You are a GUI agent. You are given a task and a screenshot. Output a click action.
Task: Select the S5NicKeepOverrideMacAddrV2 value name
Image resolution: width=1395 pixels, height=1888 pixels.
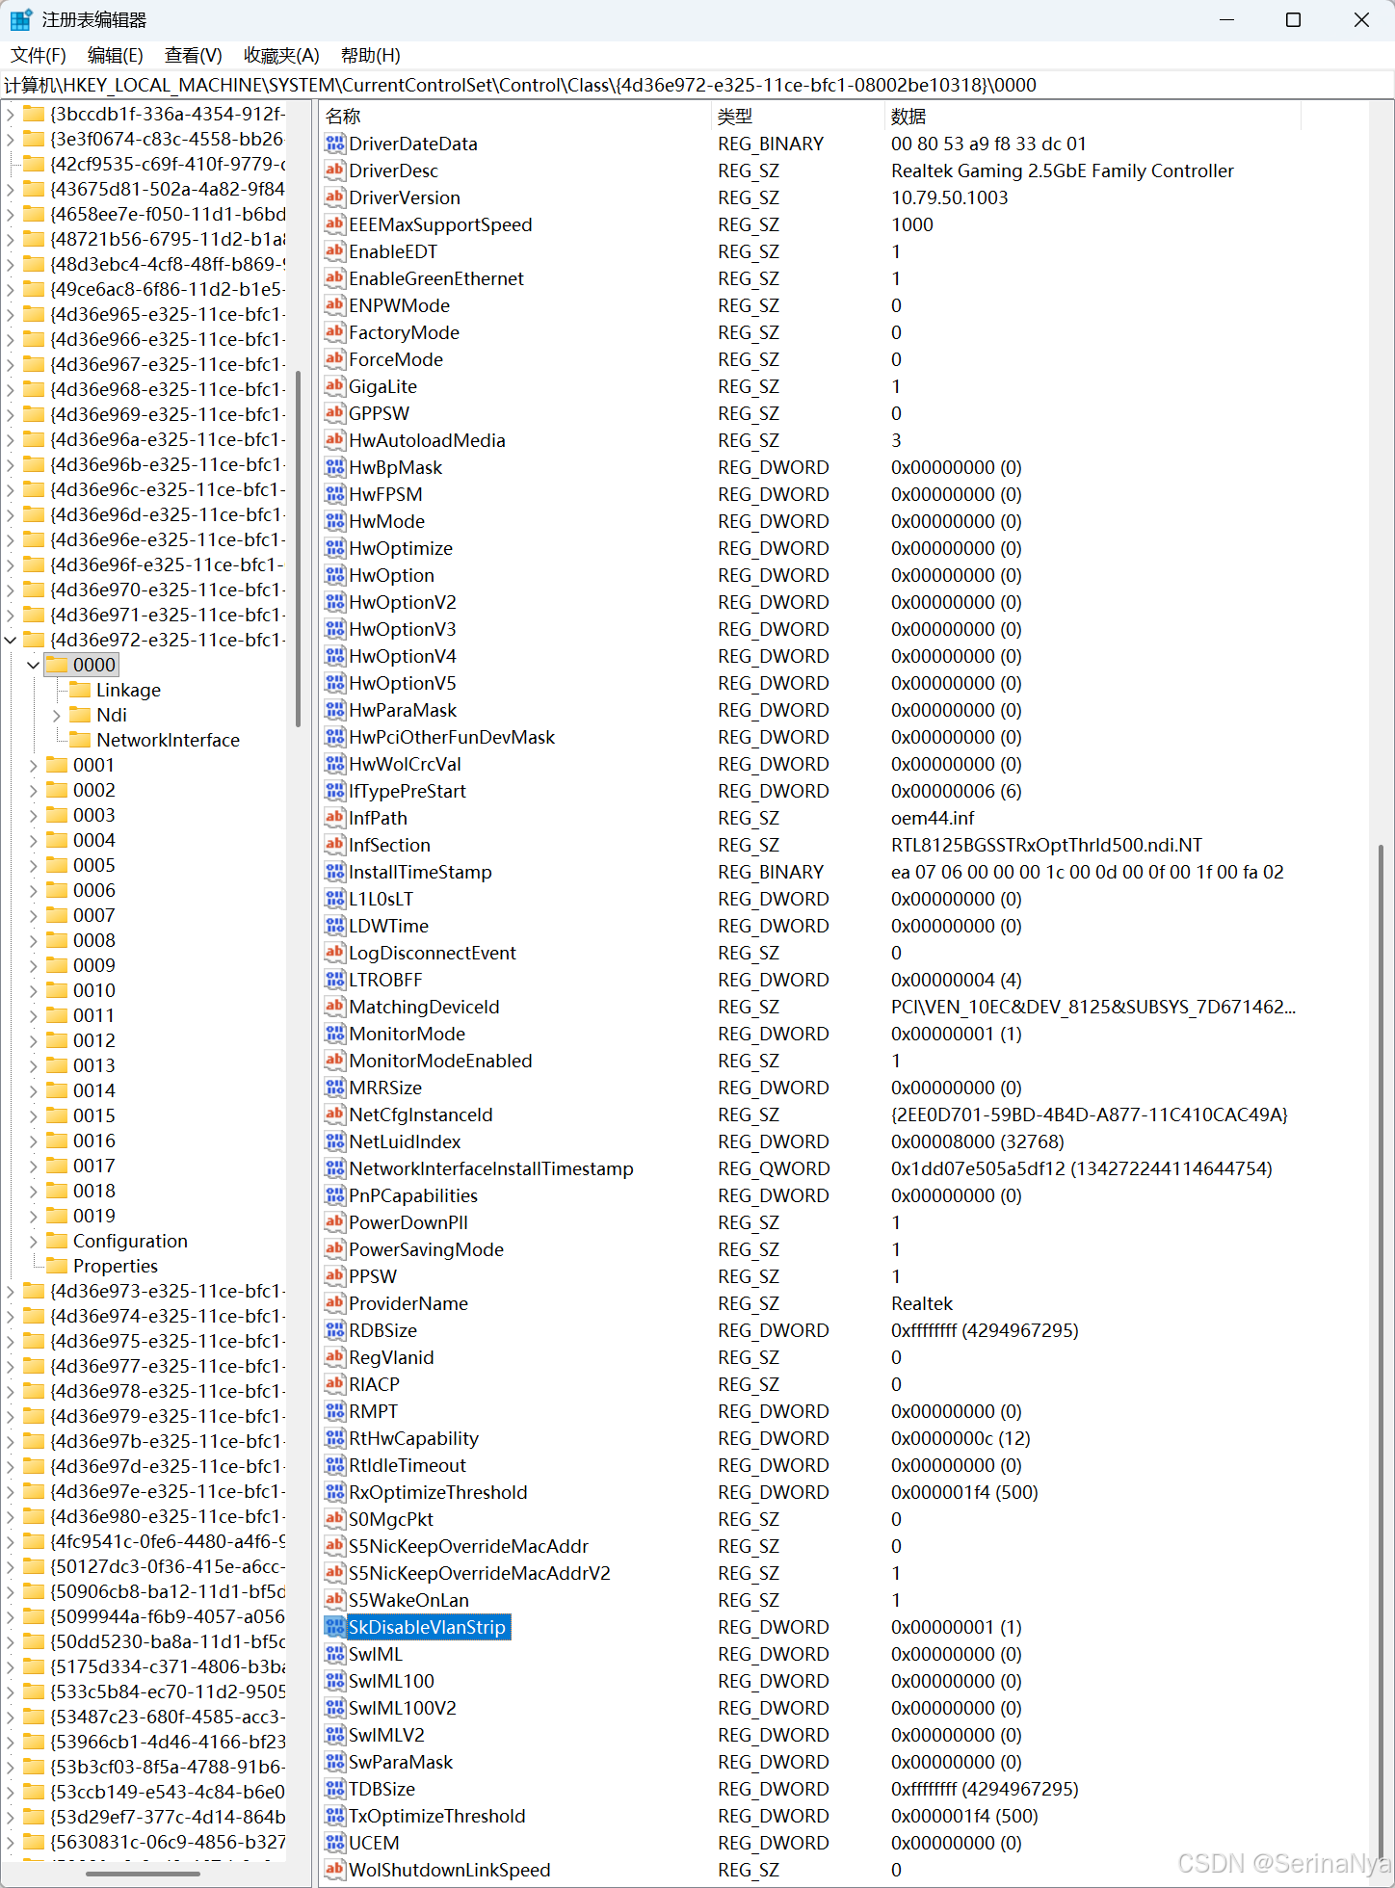(x=480, y=1573)
